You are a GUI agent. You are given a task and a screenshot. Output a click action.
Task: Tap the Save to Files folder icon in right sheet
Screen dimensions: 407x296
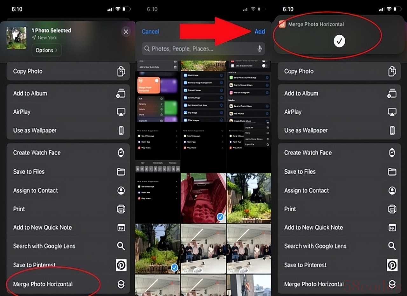pos(392,172)
